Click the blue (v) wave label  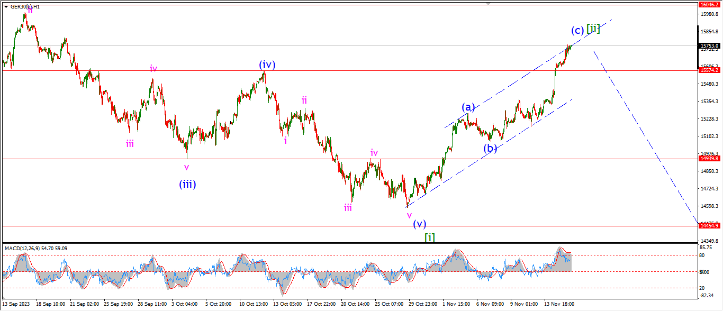pos(420,224)
